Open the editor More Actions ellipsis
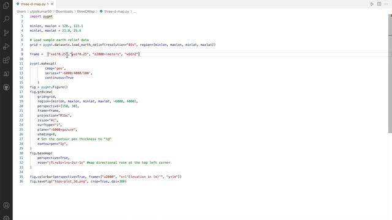The image size is (392, 220). click(x=386, y=4)
